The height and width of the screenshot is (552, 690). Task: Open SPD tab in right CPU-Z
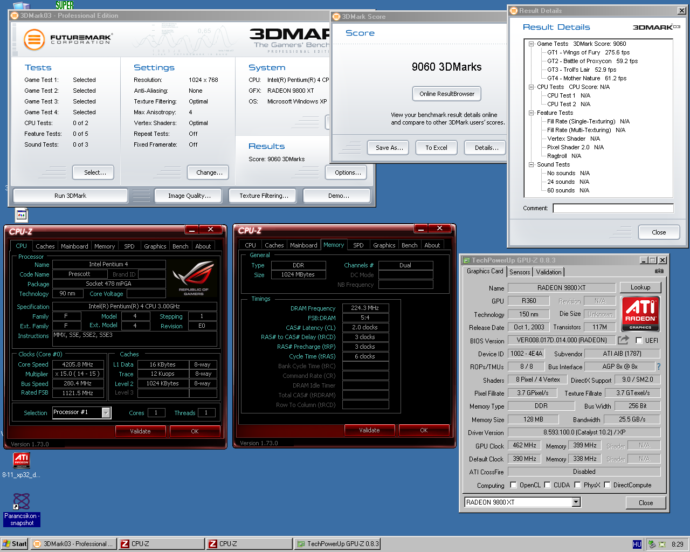click(358, 245)
